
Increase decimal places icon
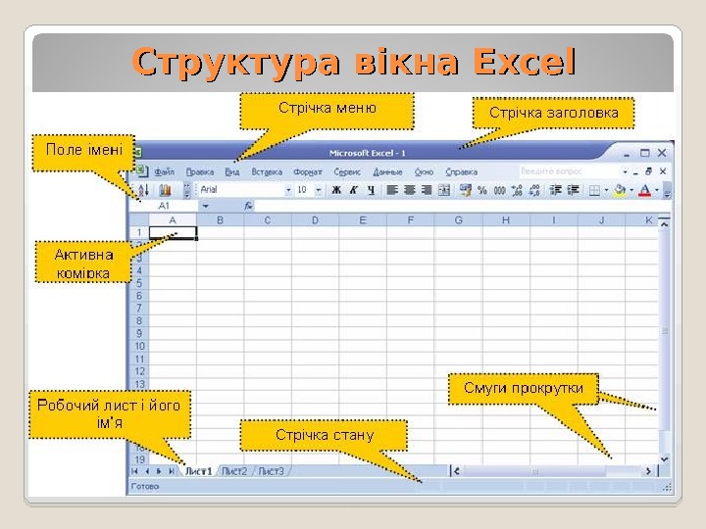pyautogui.click(x=517, y=190)
